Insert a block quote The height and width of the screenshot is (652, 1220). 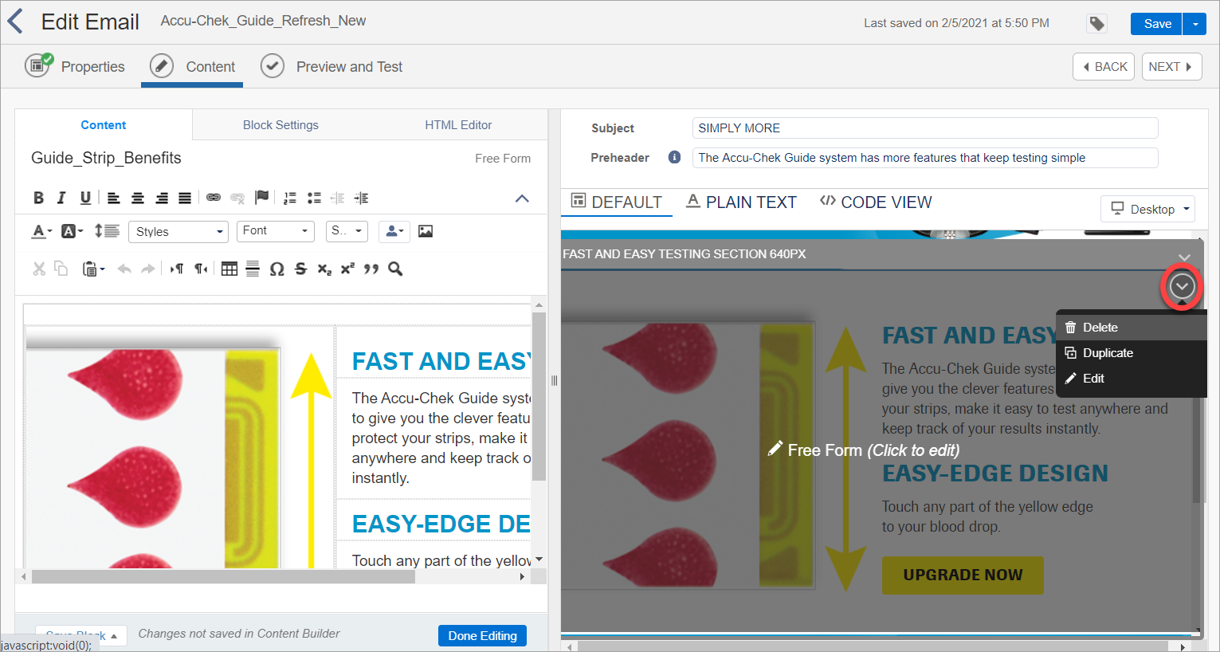click(x=371, y=269)
